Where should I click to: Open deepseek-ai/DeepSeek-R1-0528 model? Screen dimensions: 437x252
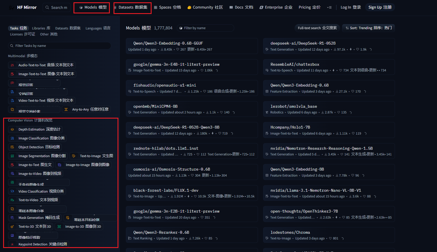point(329,46)
